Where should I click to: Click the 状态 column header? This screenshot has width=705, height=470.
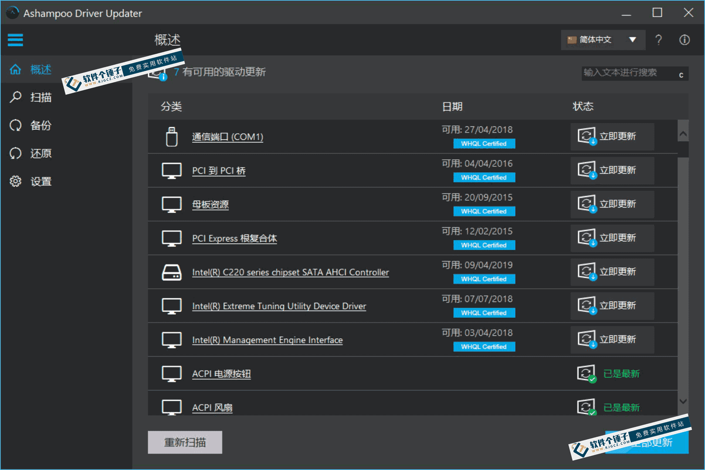coord(583,106)
